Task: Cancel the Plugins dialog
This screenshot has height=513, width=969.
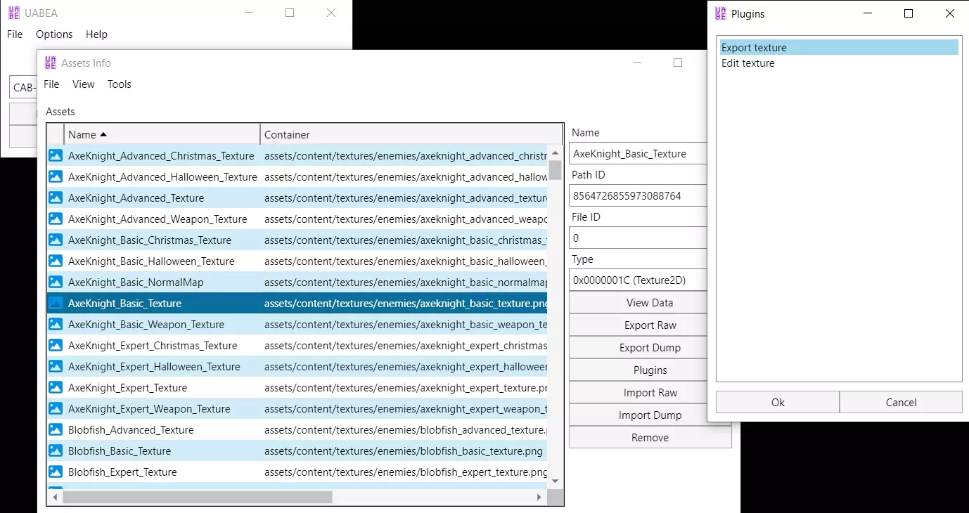Action: point(901,403)
